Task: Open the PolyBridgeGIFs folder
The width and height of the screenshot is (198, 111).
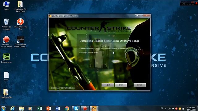Action: pos(6,93)
